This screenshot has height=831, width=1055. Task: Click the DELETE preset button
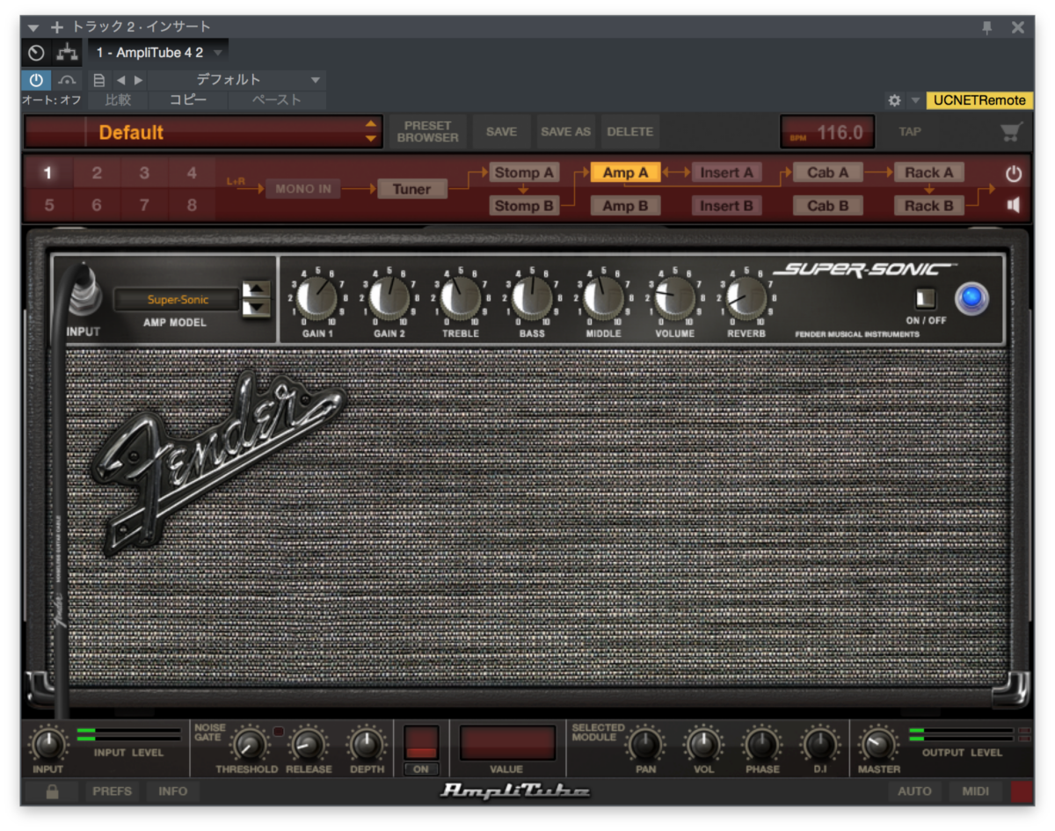[x=629, y=132]
